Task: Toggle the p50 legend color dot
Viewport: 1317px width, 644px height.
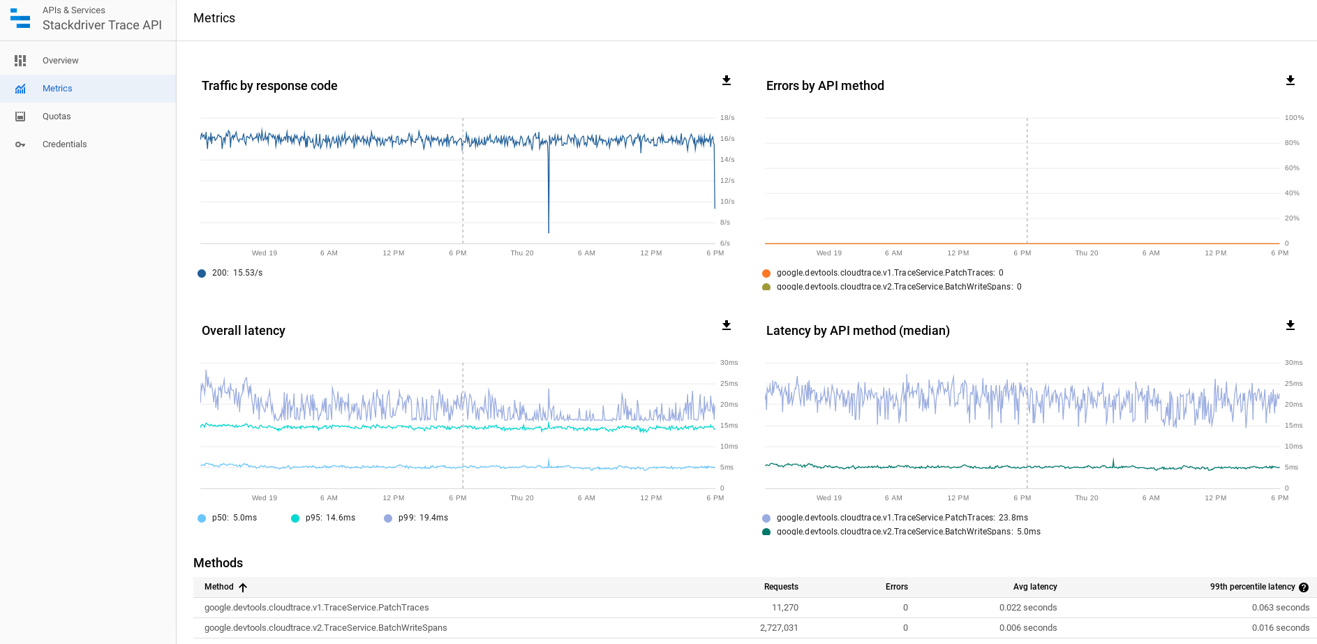Action: click(202, 518)
